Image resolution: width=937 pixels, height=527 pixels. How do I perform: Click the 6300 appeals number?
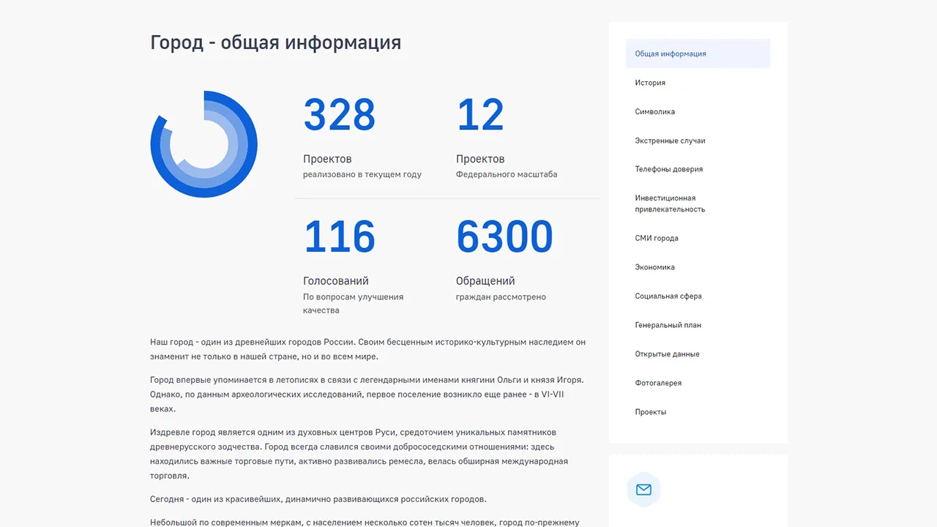pos(504,237)
